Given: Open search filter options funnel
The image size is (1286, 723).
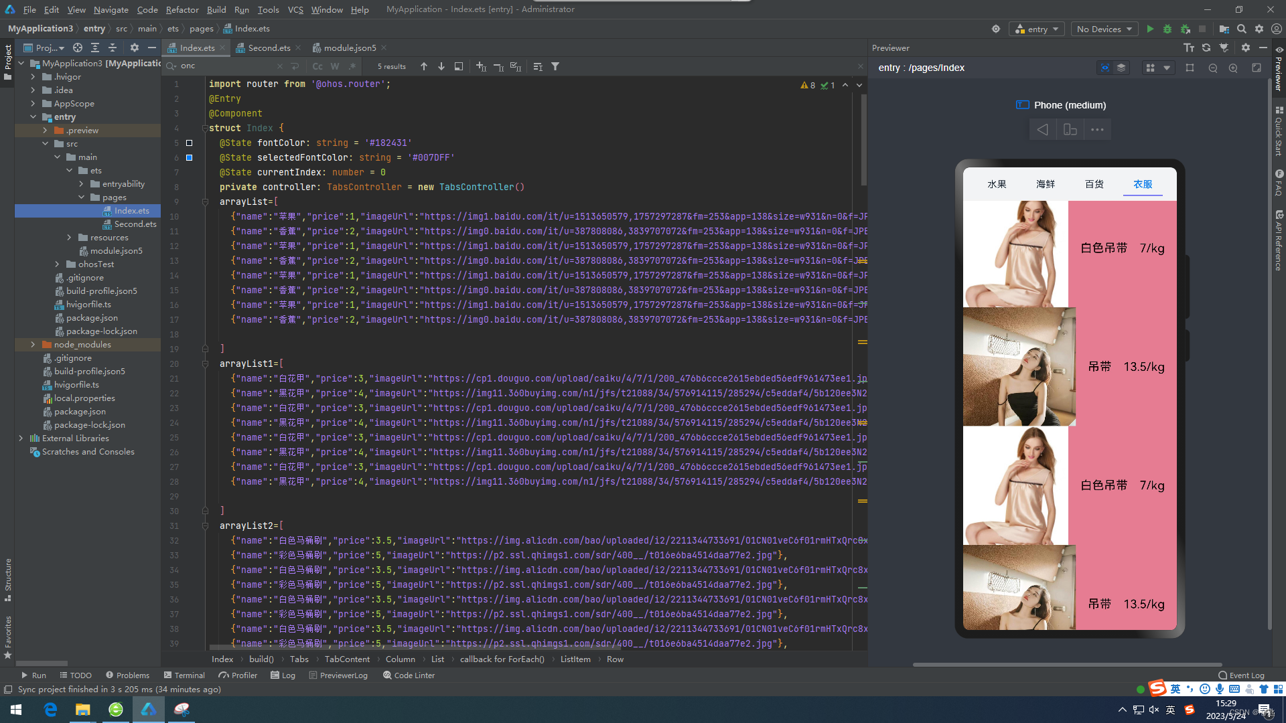Looking at the screenshot, I should tap(555, 66).
